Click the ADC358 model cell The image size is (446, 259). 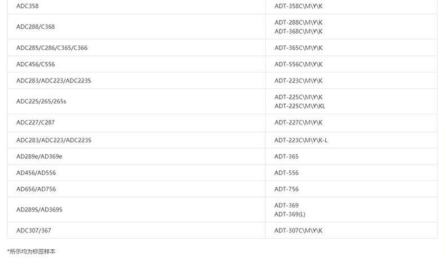pos(28,6)
